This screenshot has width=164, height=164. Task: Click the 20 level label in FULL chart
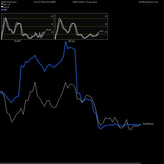[x=106, y=32]
